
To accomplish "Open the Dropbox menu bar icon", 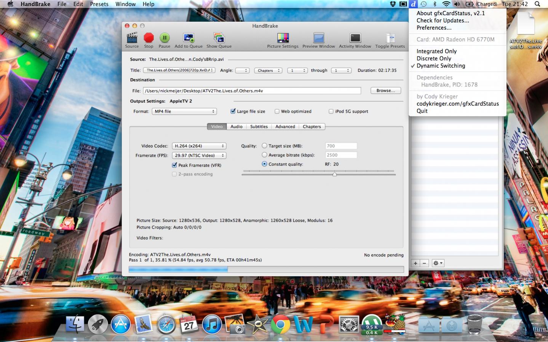I will 393,4.
